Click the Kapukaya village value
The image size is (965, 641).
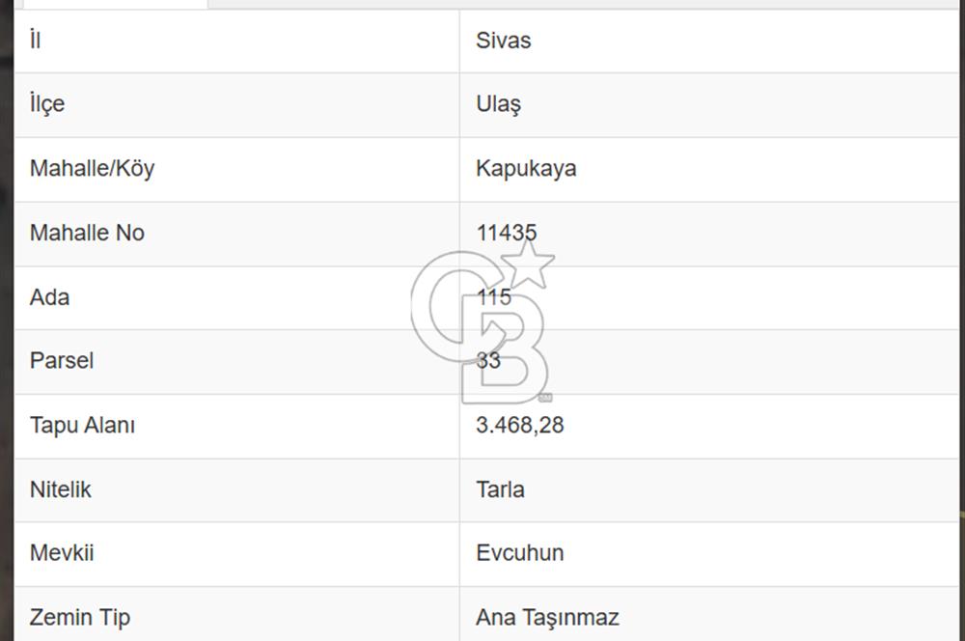[x=526, y=168]
